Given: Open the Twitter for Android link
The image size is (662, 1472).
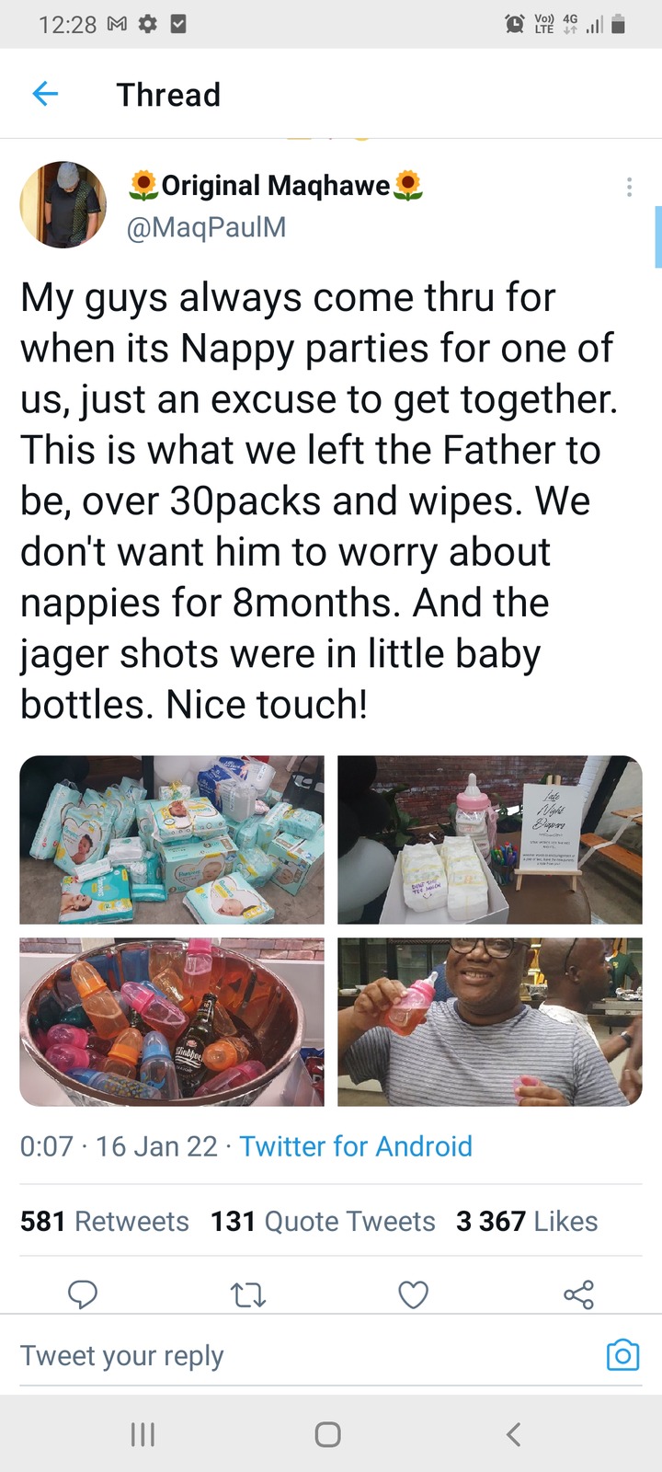Looking at the screenshot, I should pyautogui.click(x=356, y=1146).
